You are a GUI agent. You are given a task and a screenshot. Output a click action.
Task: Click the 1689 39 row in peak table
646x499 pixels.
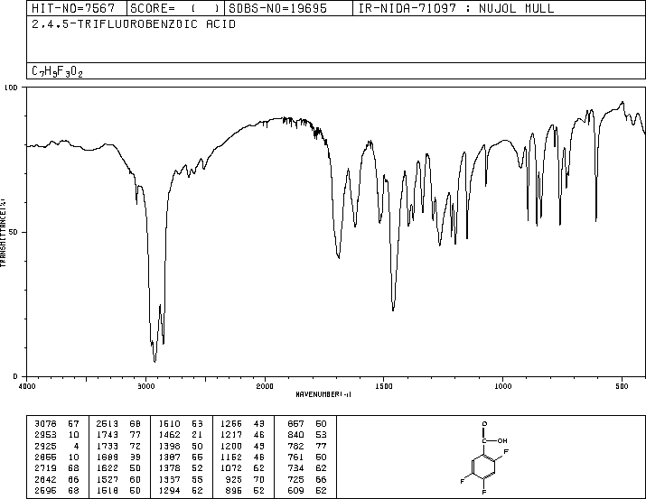tap(118, 457)
